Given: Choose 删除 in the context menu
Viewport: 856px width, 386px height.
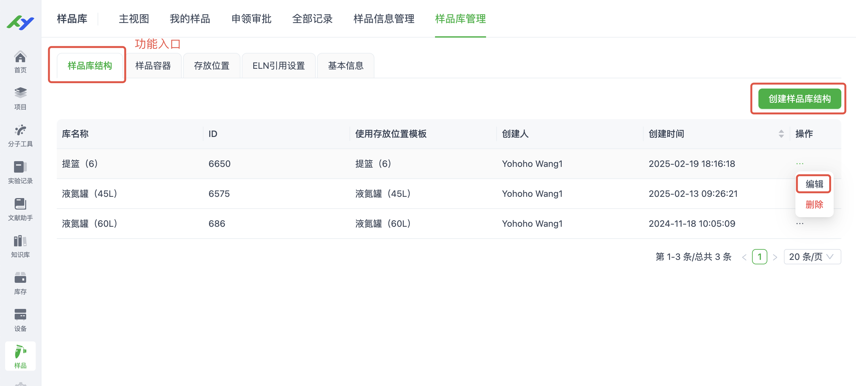Looking at the screenshot, I should pyautogui.click(x=814, y=205).
